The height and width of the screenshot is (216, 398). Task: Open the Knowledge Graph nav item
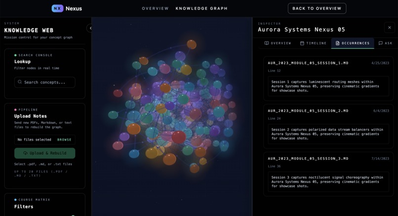coord(201,8)
